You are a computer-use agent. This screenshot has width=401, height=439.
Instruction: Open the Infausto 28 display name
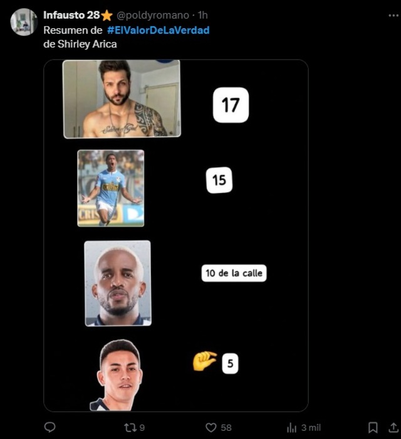point(71,15)
